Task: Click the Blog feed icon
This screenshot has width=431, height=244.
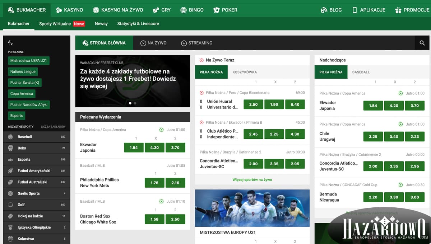Action: tap(324, 10)
